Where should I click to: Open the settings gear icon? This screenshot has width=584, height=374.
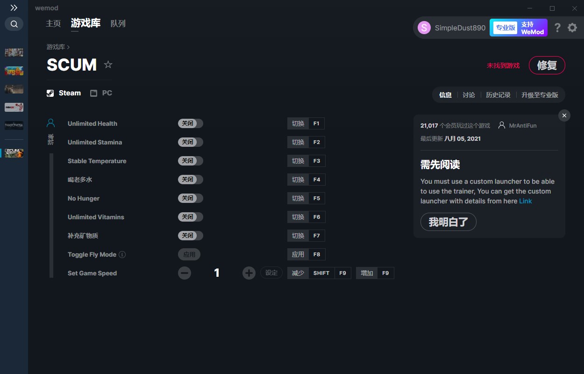(572, 28)
